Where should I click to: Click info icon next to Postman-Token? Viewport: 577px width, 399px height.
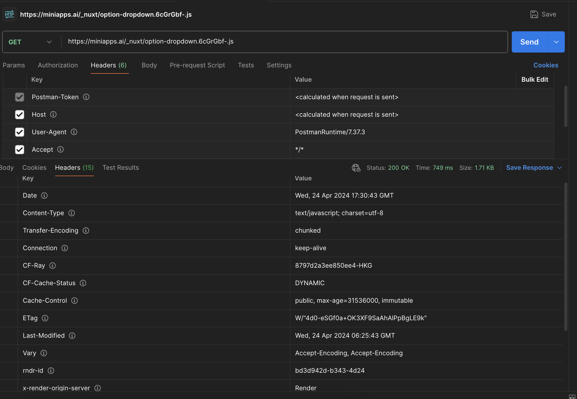(x=86, y=97)
